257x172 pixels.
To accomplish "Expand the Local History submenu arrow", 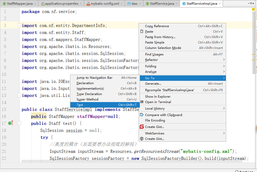I will [x=224, y=108].
